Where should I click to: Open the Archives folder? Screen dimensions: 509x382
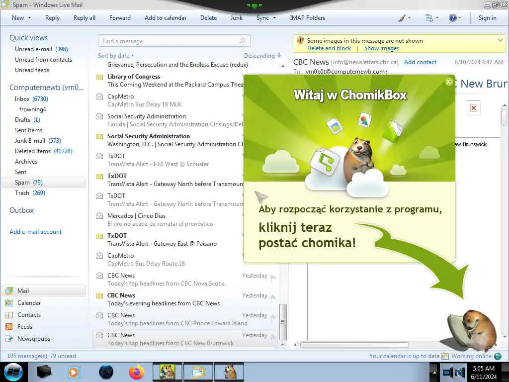pos(26,162)
